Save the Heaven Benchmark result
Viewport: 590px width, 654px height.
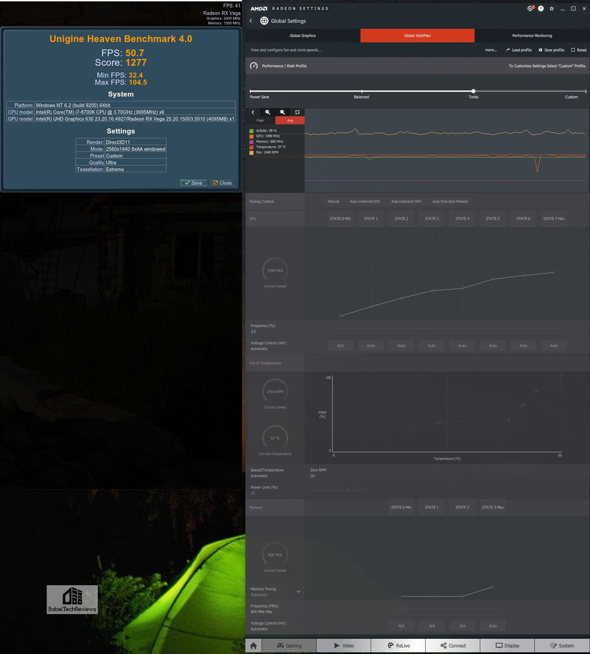pos(194,183)
